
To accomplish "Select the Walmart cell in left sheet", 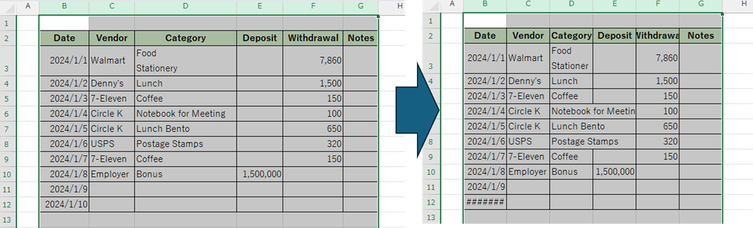I will [x=112, y=61].
